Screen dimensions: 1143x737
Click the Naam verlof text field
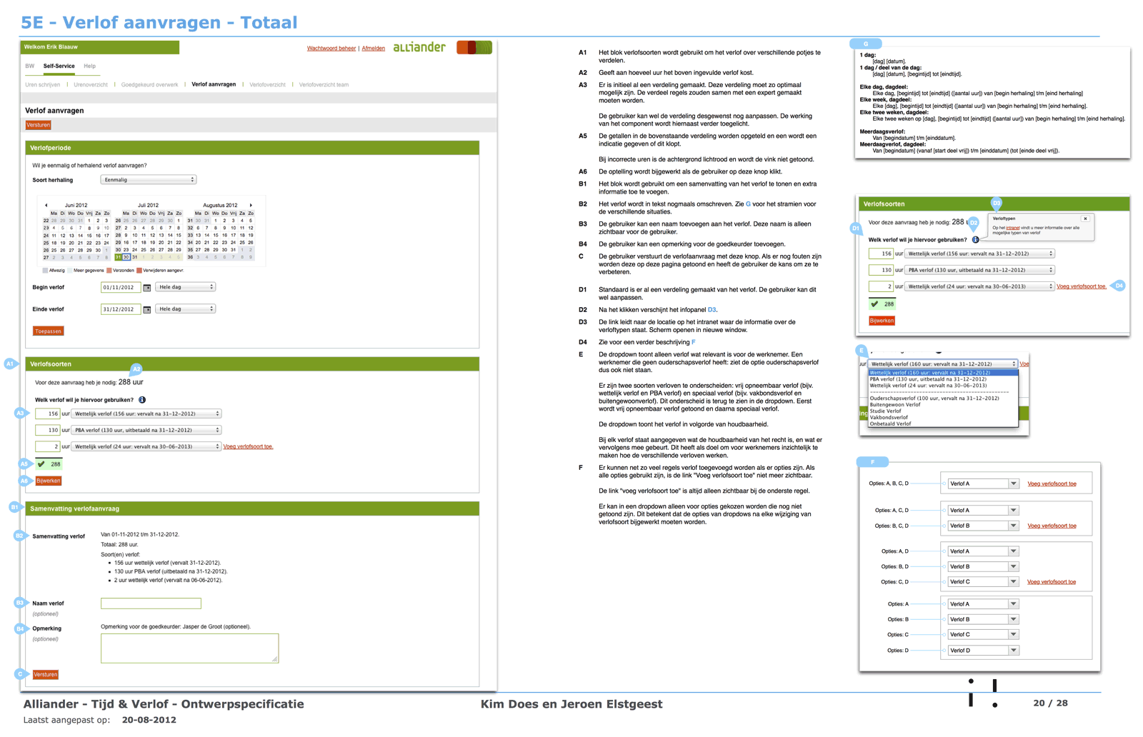(151, 604)
